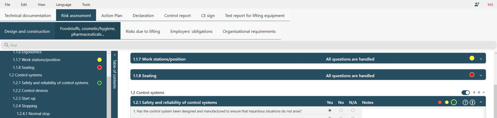Screen dimensions: 497x118
Task: Go to 1.2.4.1 Normal stop tree item
Action: point(33,114)
